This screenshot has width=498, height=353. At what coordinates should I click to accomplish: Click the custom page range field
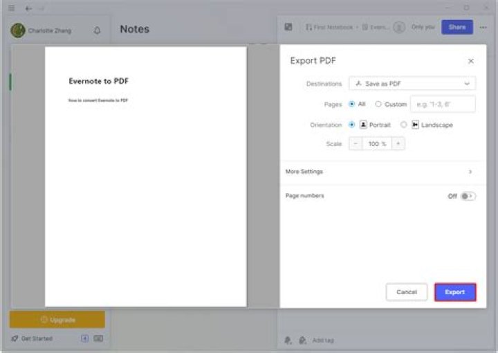click(443, 105)
